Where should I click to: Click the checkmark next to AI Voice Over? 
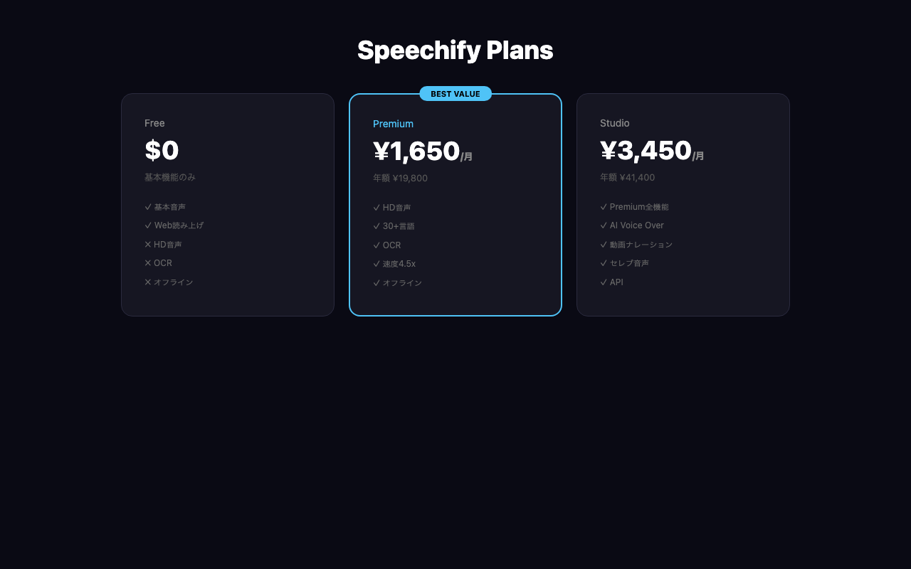[x=603, y=225]
